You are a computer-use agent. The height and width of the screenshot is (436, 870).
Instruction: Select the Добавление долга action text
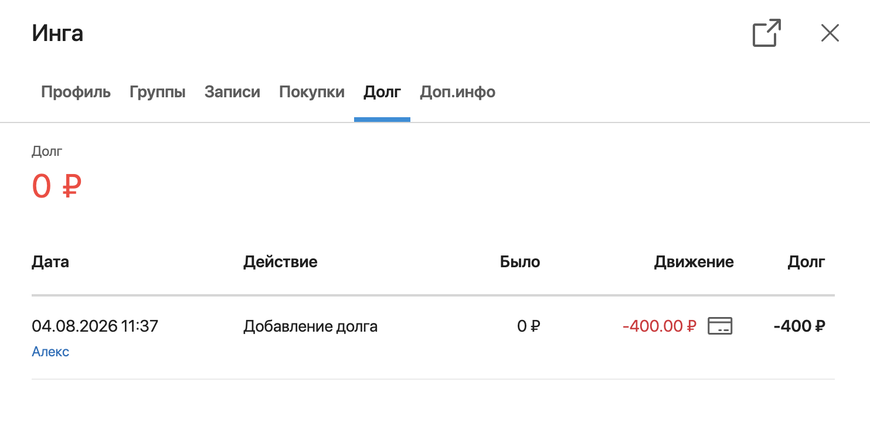(311, 326)
